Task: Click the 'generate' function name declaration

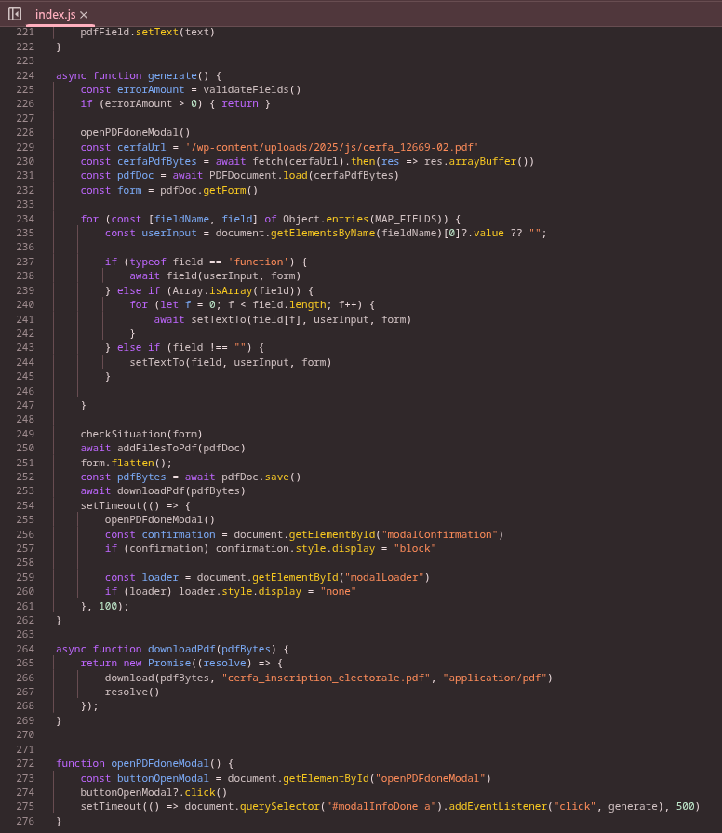Action: 172,75
